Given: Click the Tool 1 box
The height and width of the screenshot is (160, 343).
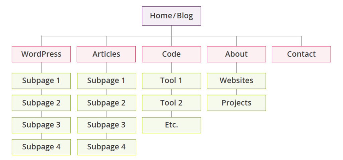Looking at the screenshot, I should click(171, 81).
